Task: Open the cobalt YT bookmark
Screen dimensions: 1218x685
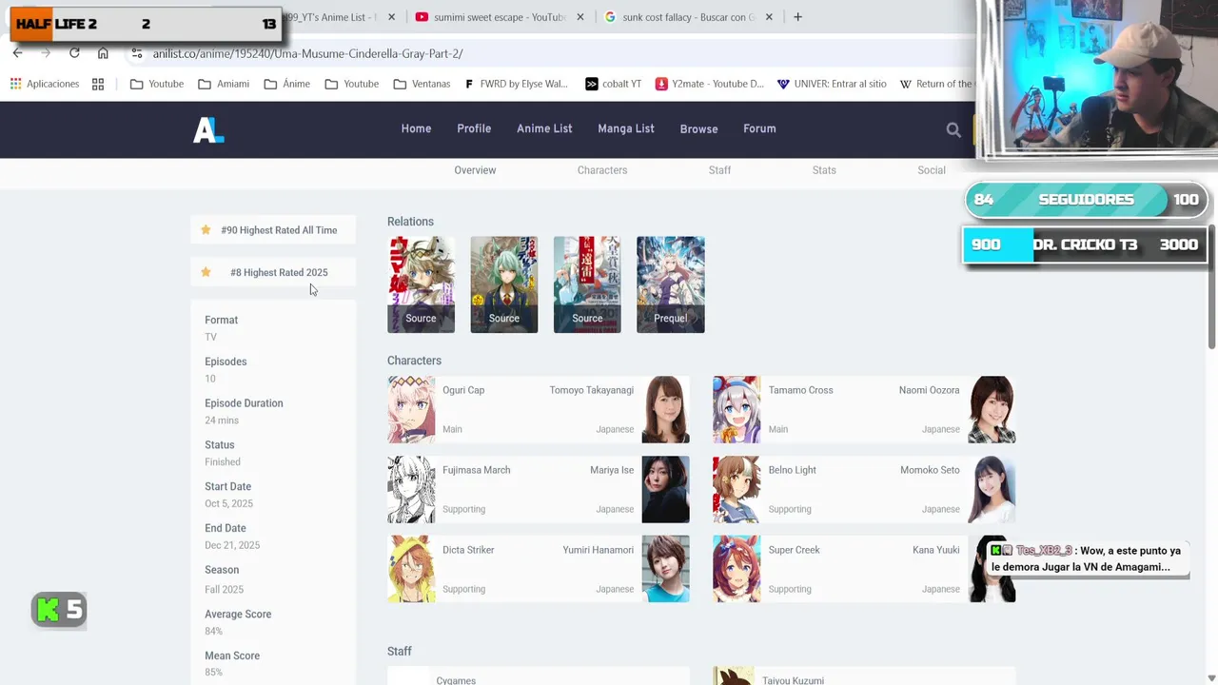Action: [x=613, y=84]
